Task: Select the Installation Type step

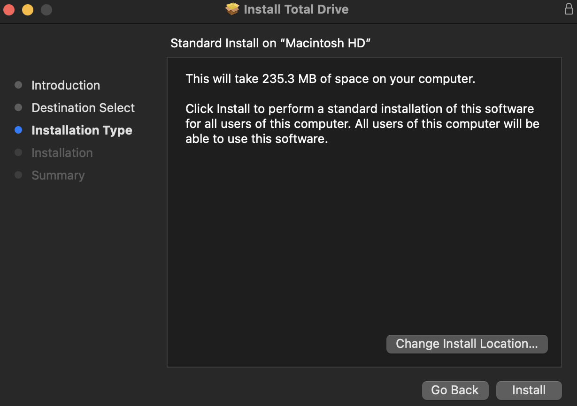Action: 82,130
